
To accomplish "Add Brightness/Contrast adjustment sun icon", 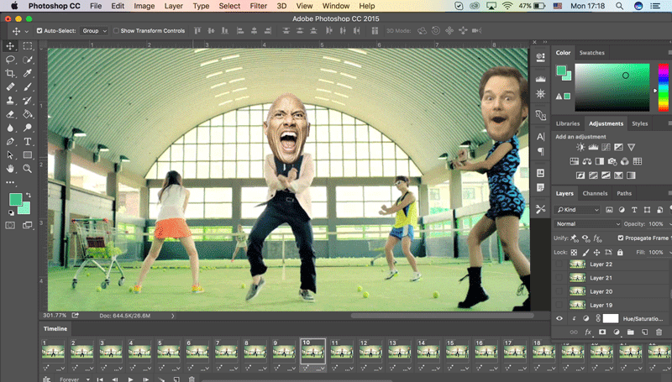I will point(580,147).
